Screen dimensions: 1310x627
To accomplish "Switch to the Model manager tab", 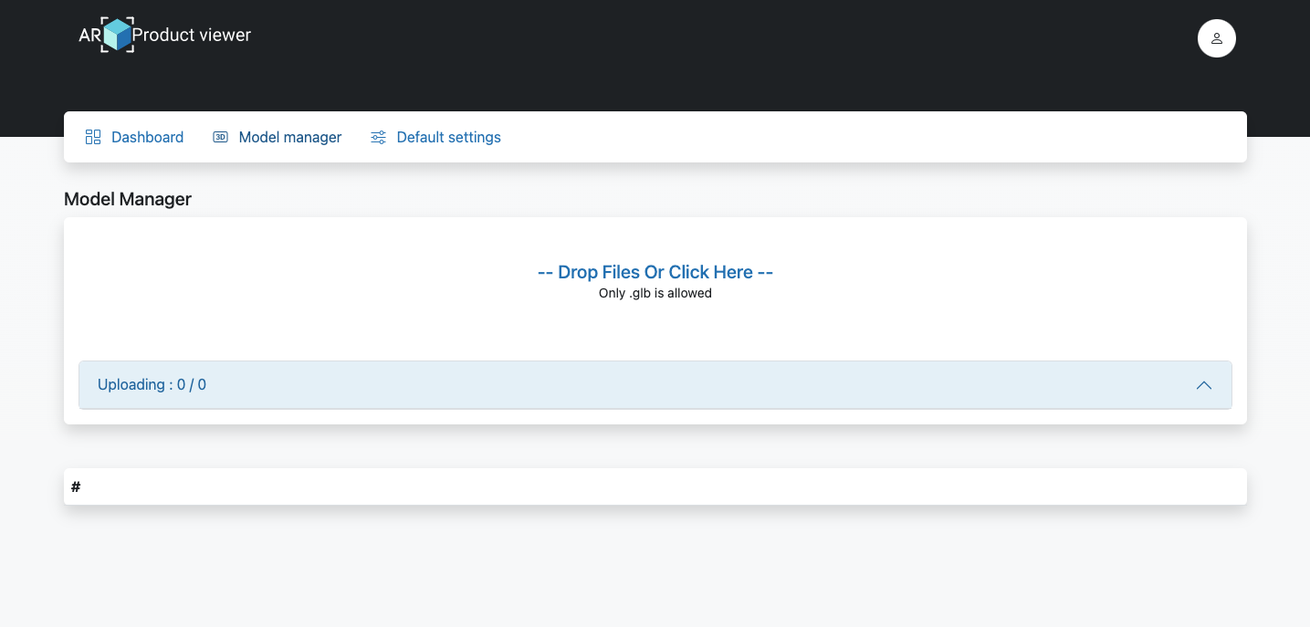I will pyautogui.click(x=289, y=137).
